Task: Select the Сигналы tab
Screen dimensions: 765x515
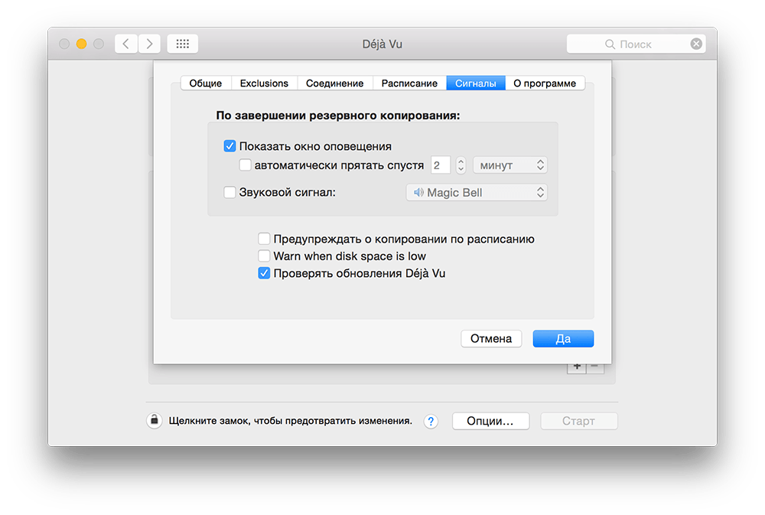Action: [x=476, y=83]
